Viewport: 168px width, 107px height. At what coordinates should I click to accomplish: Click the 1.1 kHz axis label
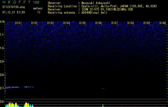[2, 35]
